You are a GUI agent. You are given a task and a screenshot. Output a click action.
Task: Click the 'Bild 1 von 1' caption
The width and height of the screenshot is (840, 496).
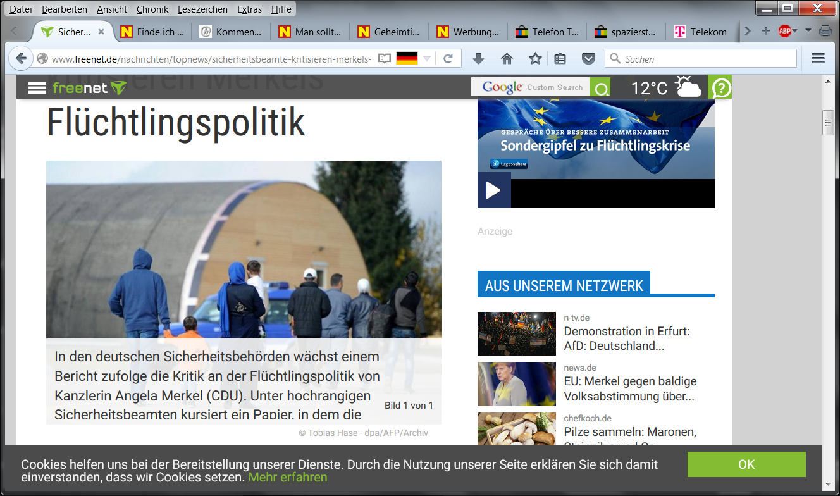(x=409, y=406)
